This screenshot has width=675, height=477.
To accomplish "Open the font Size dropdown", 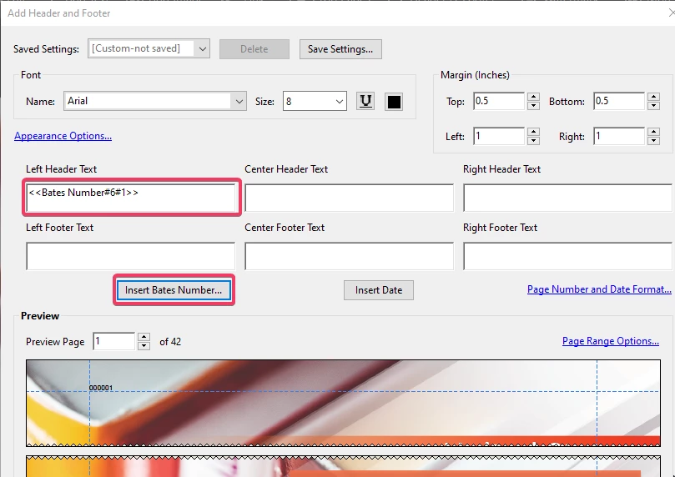I will 315,101.
